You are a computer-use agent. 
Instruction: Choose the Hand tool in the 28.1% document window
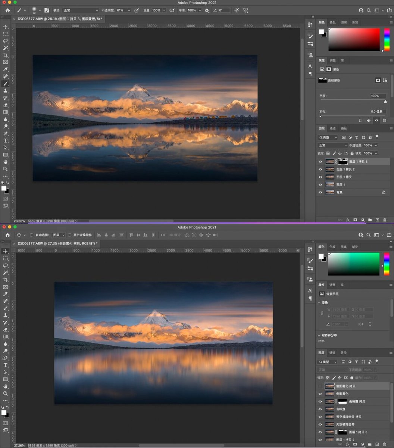tap(6, 162)
